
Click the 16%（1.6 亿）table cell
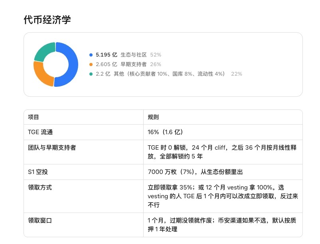click(x=223, y=132)
